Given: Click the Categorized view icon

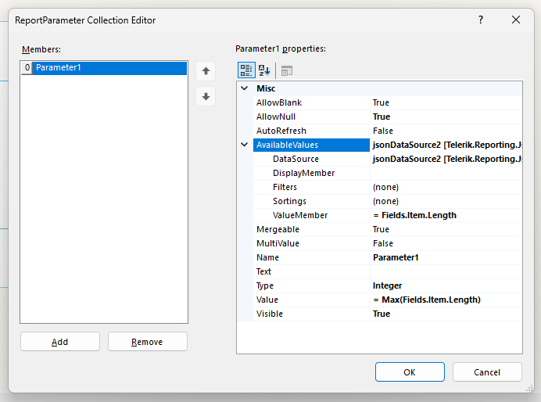Looking at the screenshot, I should [246, 70].
